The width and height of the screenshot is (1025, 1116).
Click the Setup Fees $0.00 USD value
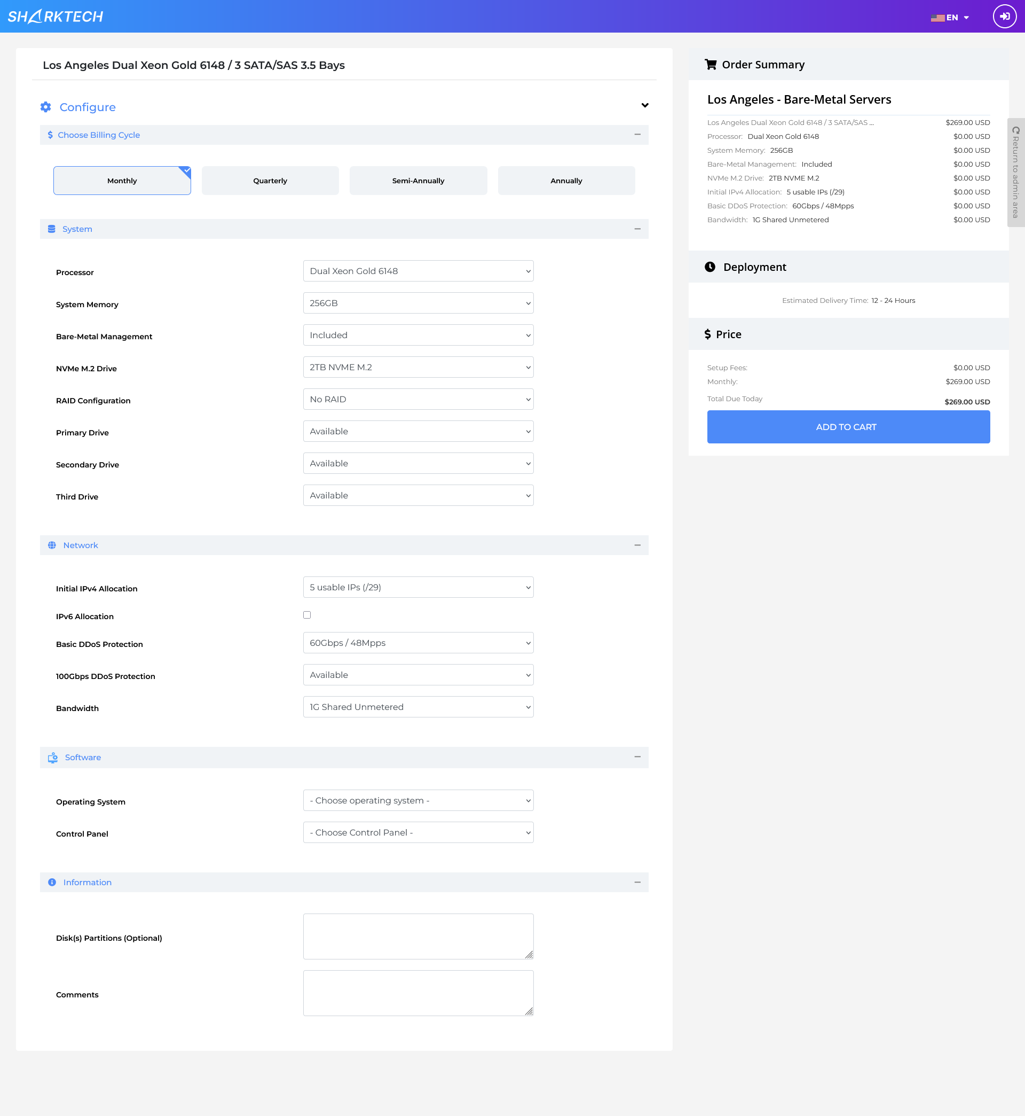click(x=971, y=368)
